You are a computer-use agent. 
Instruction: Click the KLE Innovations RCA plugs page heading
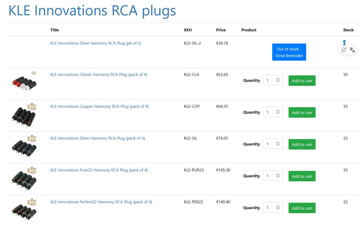pyautogui.click(x=92, y=11)
